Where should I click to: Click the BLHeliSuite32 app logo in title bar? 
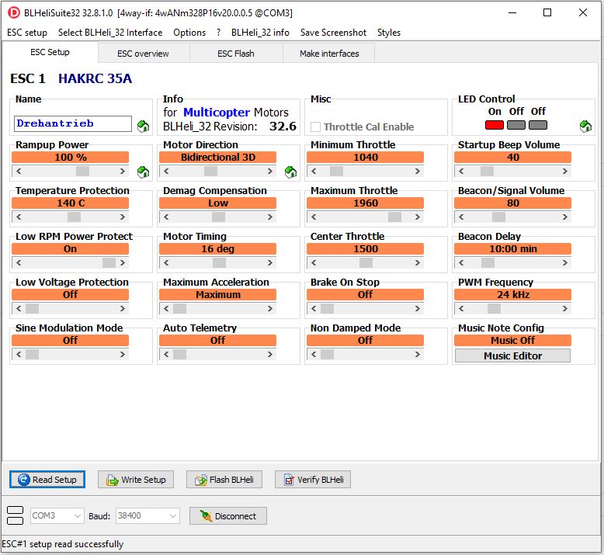[14, 12]
